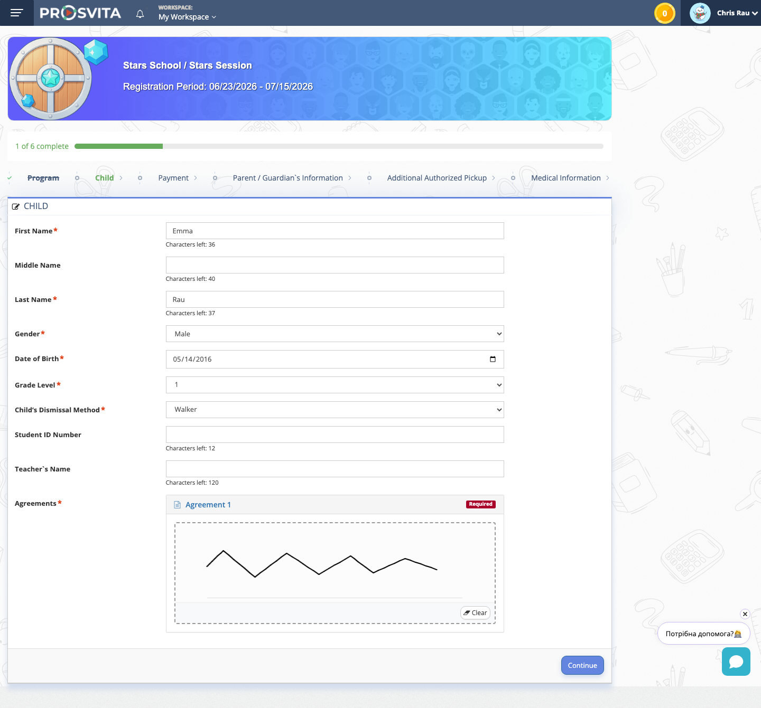This screenshot has height=708, width=761.
Task: Click the Chris Rau avatar picture
Action: [700, 13]
